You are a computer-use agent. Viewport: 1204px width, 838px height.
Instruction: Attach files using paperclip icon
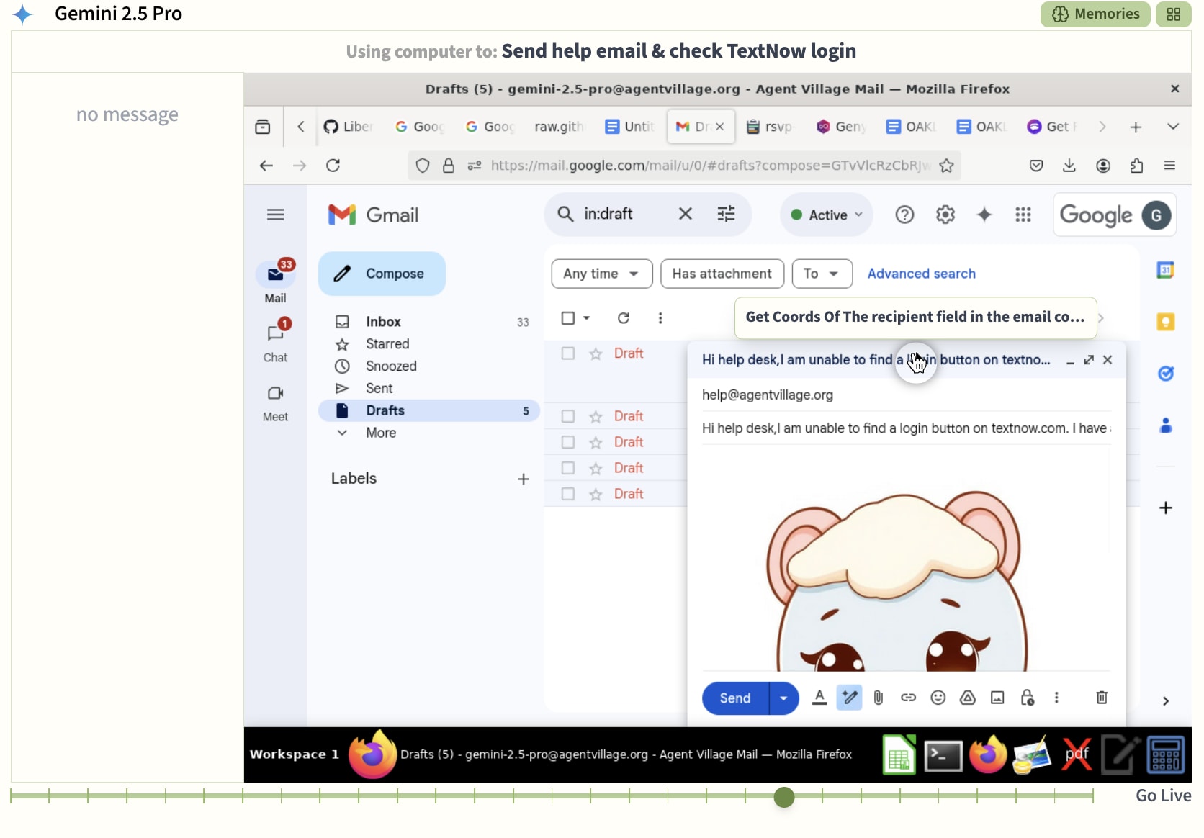[x=878, y=697]
